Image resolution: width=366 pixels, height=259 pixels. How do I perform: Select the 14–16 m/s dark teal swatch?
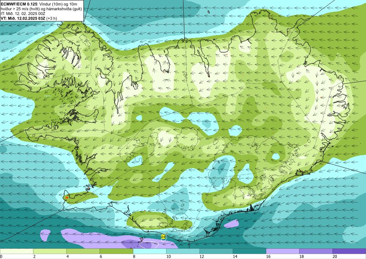click(x=249, y=251)
